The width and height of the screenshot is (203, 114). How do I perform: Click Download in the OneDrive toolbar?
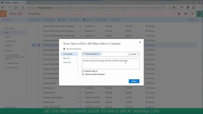(49, 20)
